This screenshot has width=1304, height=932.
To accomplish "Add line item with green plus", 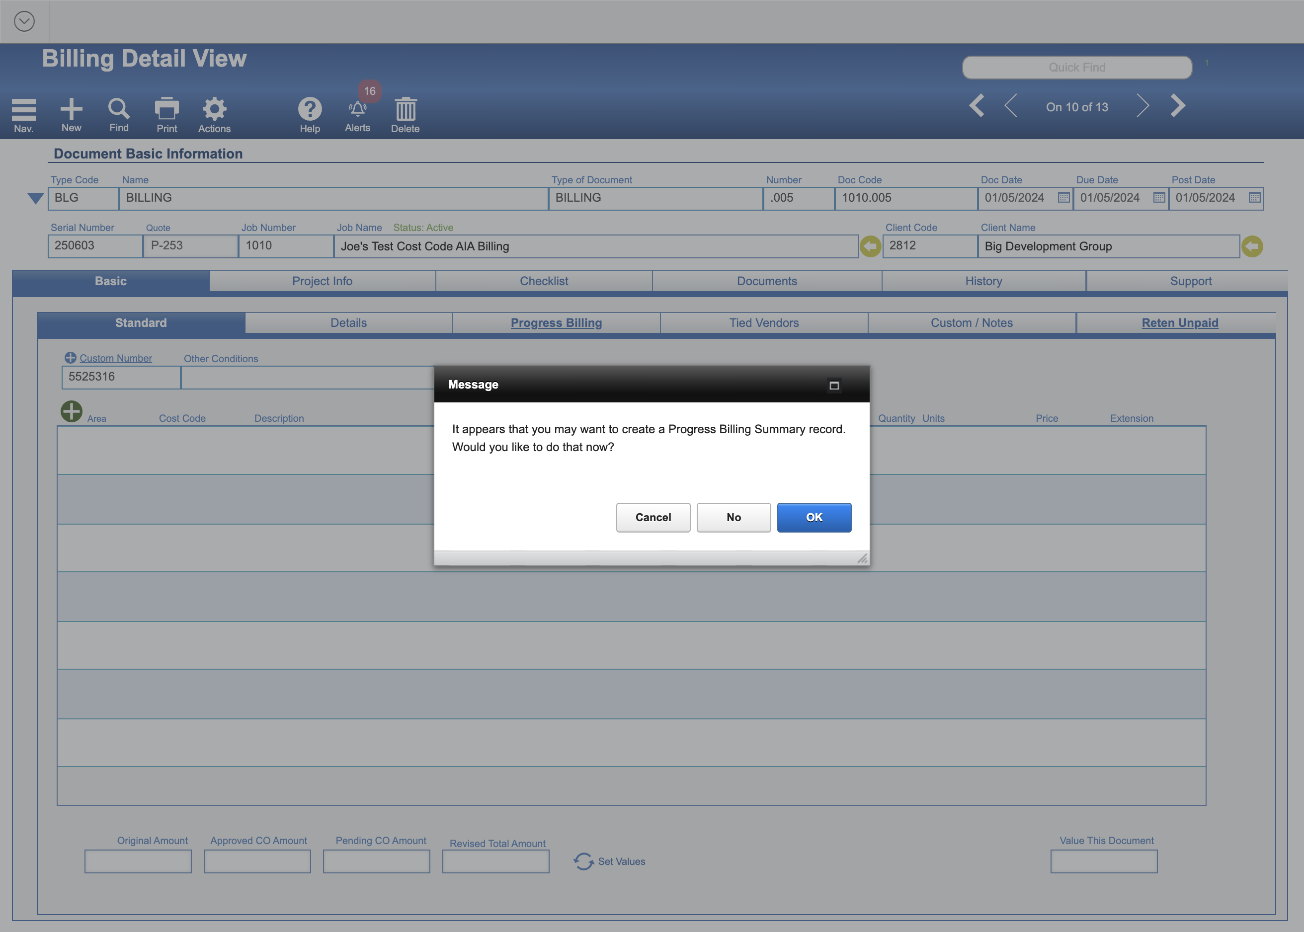I will click(71, 411).
